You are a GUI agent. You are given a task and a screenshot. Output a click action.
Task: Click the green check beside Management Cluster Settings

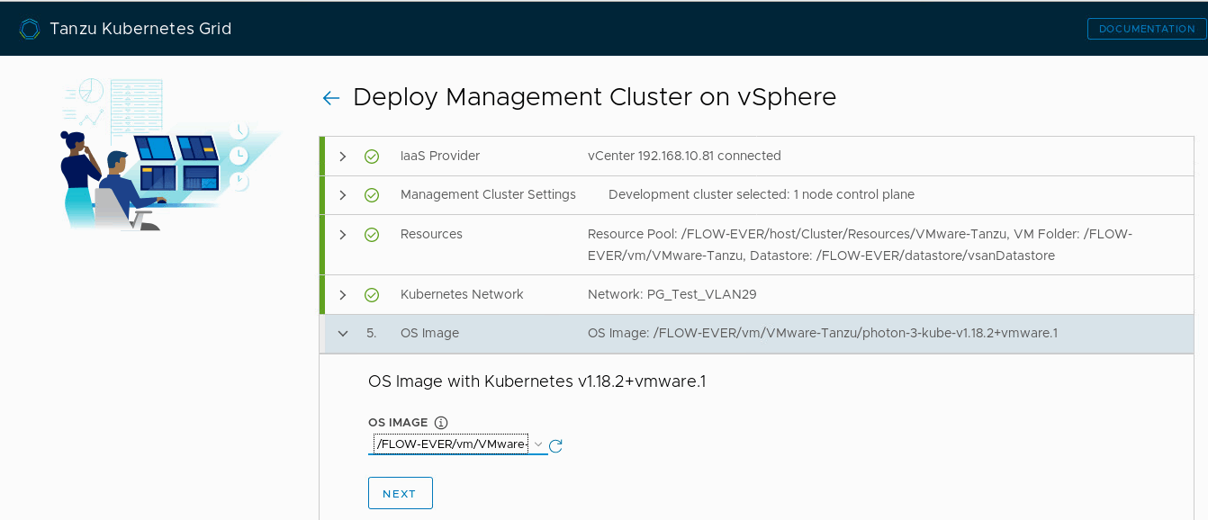pos(372,195)
